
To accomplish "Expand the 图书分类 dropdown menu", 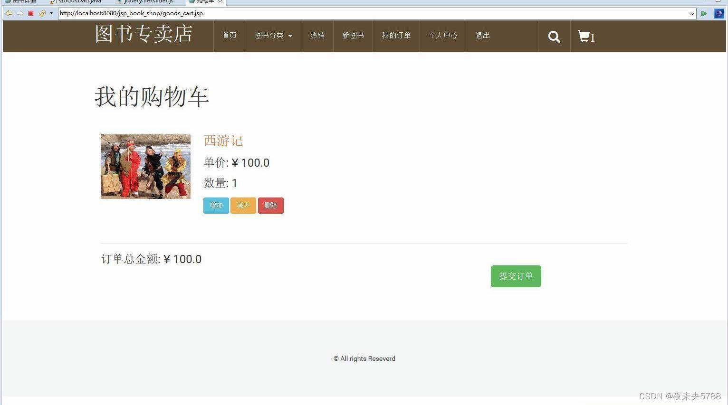I will [273, 36].
